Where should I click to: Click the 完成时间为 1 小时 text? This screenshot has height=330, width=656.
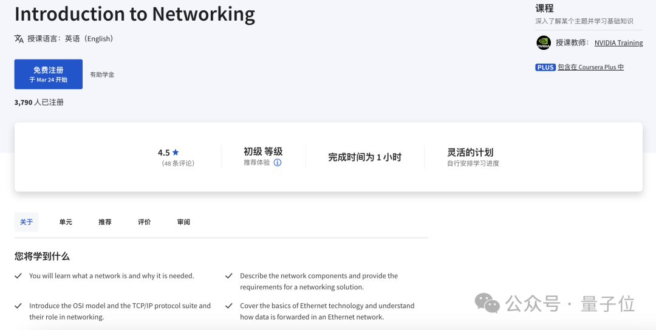coord(364,157)
